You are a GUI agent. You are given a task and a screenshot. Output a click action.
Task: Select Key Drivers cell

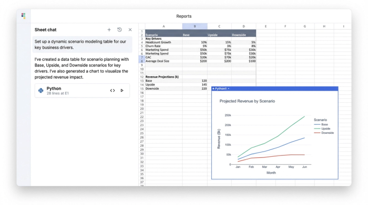coord(163,39)
